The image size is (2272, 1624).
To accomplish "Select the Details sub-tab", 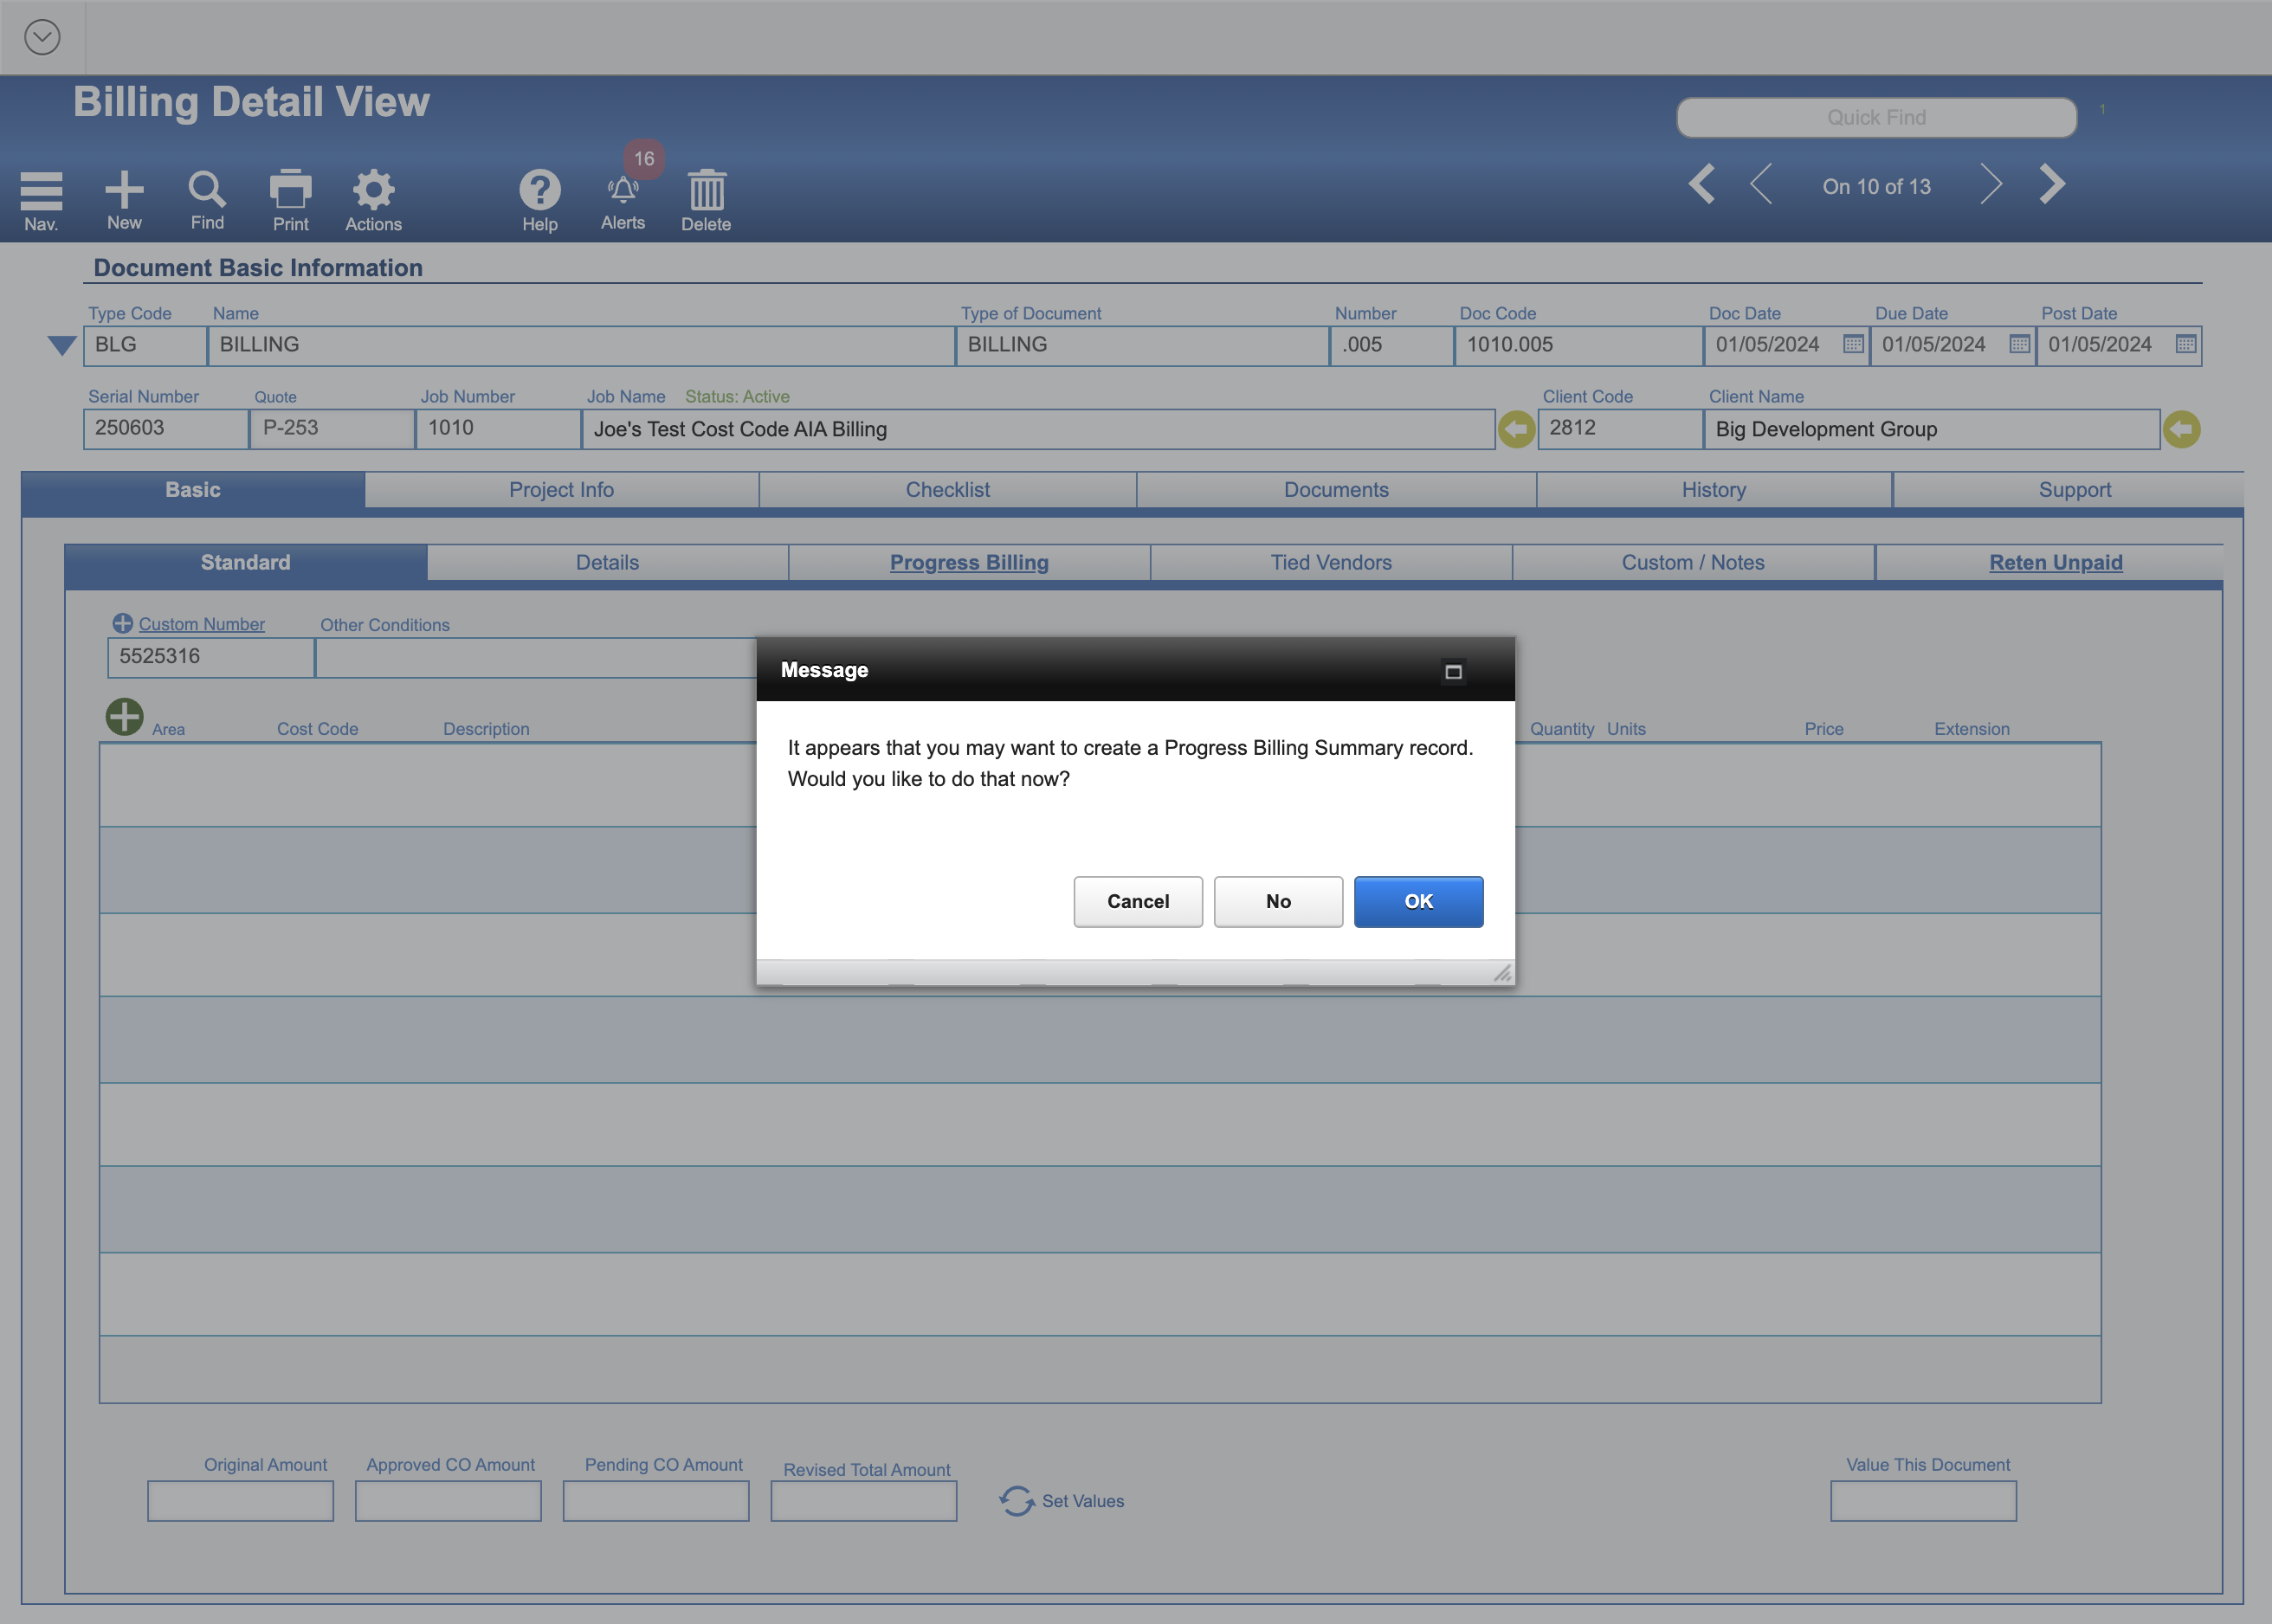I will coord(607,562).
